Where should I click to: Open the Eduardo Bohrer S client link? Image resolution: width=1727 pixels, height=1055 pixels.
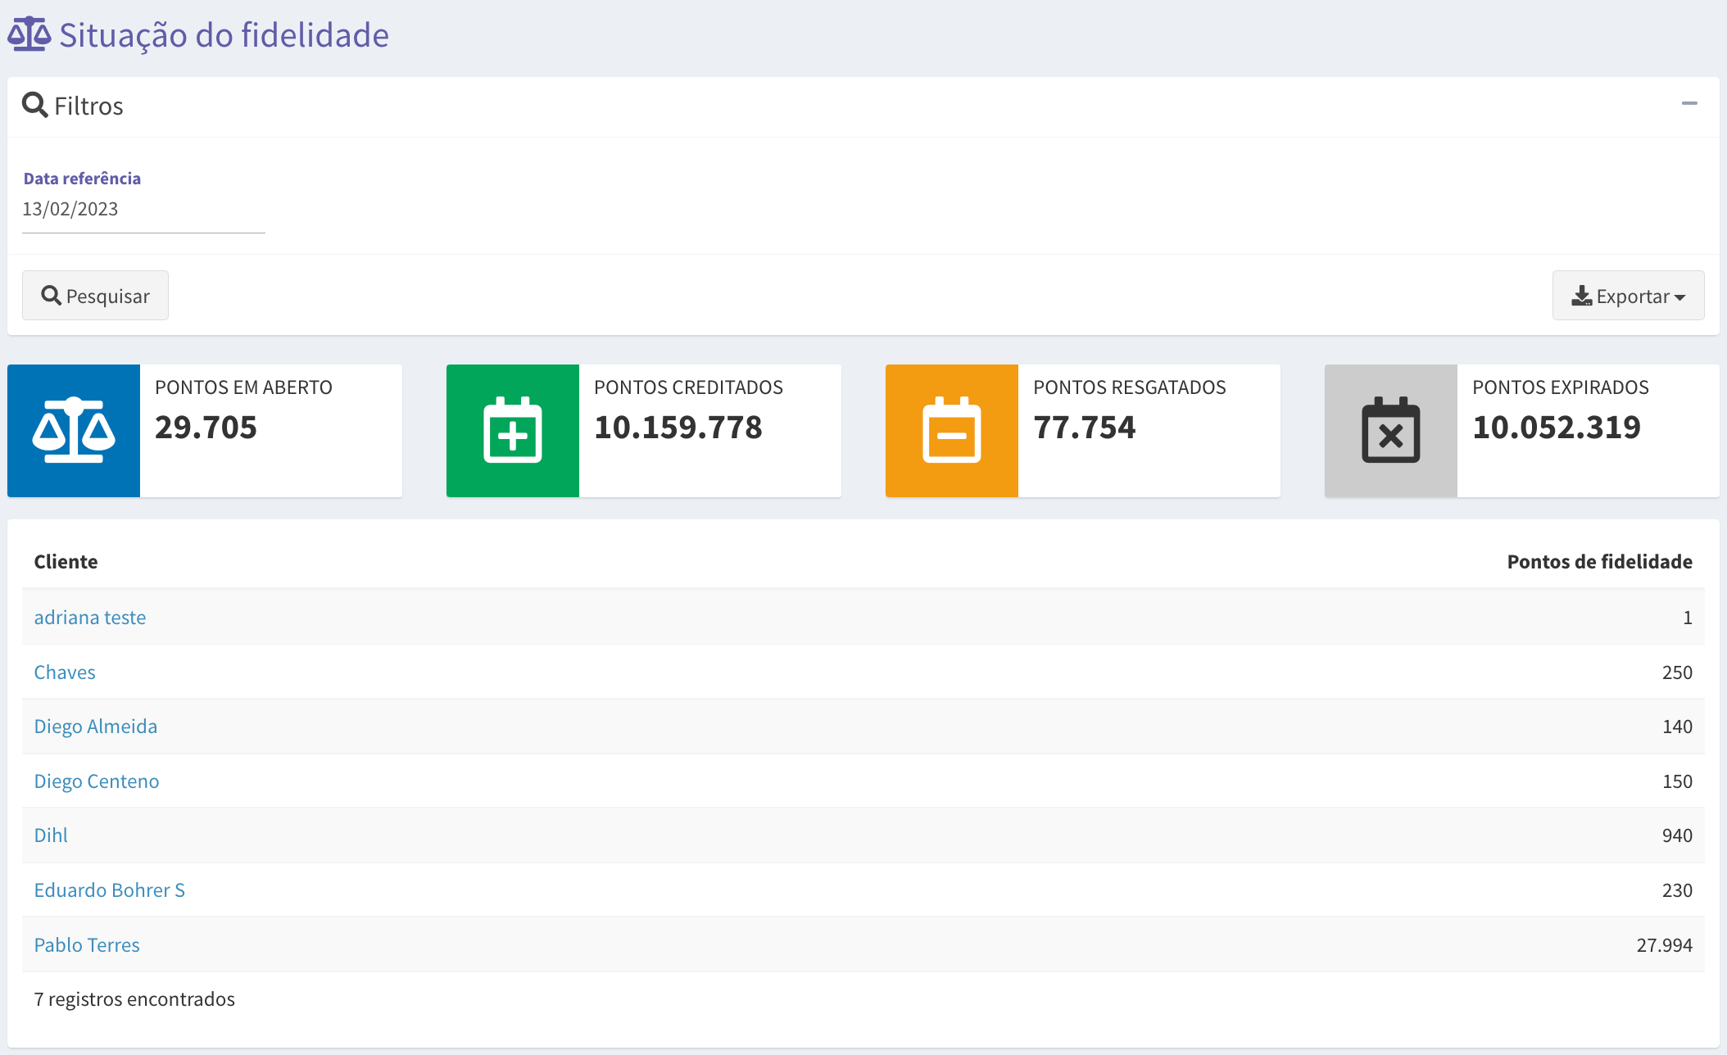(110, 890)
